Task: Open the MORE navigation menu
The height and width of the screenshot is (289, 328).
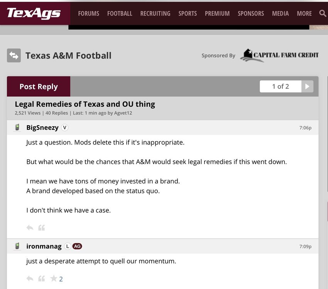Action: tap(304, 13)
